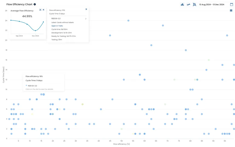Close the Average Flow Efficiency widget
This screenshot has width=235, height=147.
click(43, 10)
